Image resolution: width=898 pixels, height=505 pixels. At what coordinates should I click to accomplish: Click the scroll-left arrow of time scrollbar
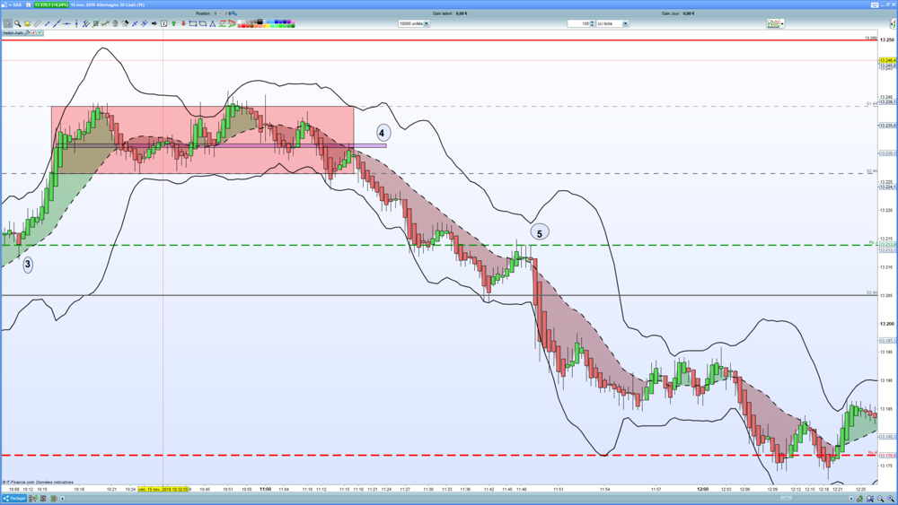click(x=63, y=499)
